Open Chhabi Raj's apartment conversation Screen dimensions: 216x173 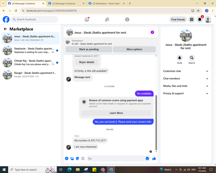coord(30,63)
